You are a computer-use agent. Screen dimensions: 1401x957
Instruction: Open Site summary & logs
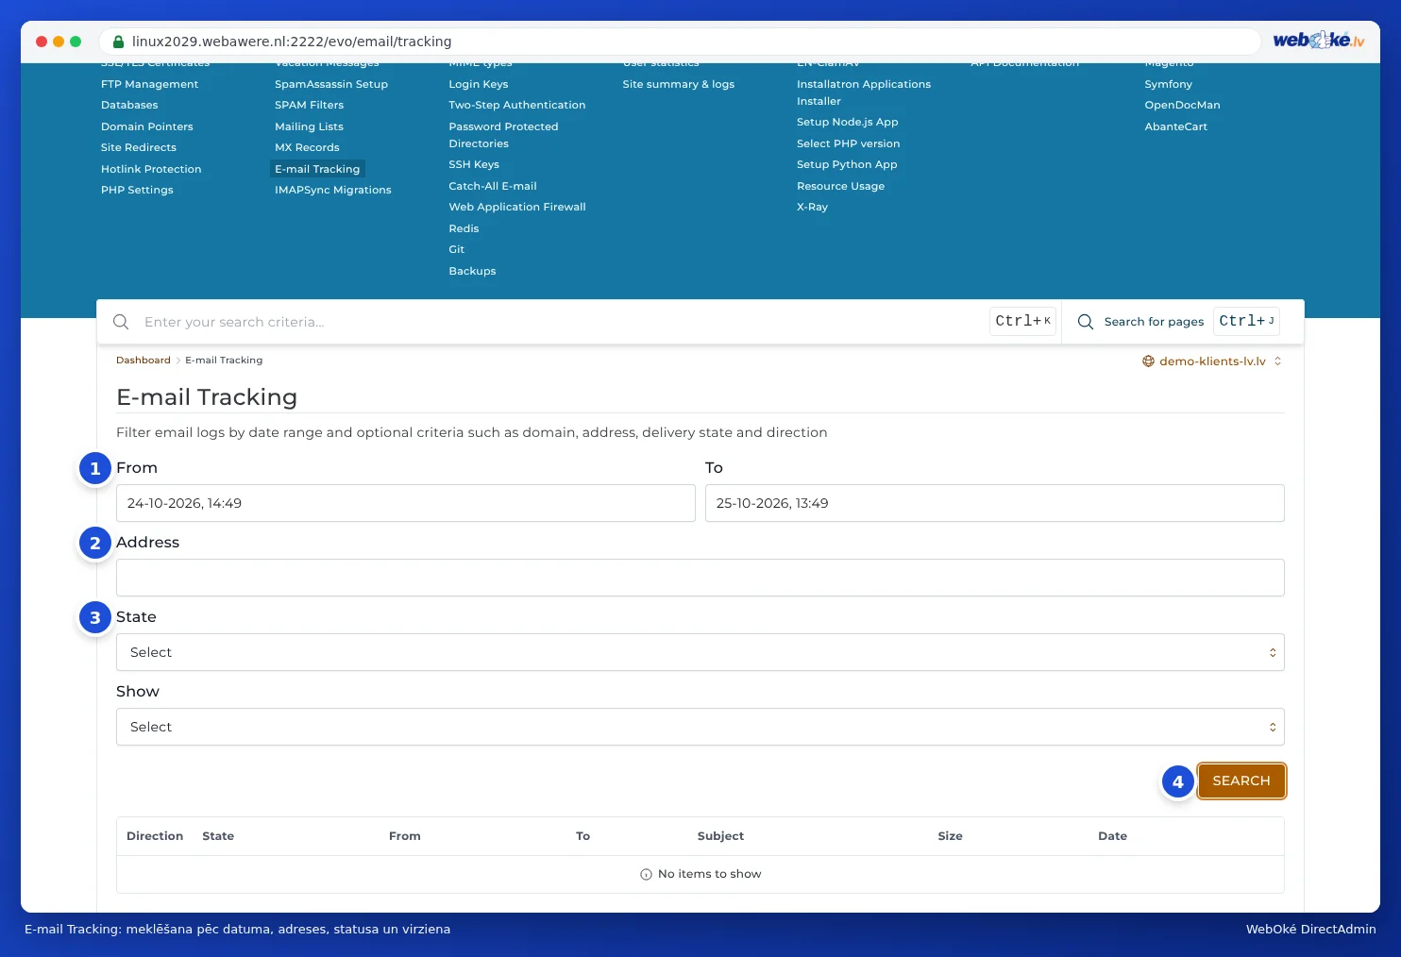(679, 84)
